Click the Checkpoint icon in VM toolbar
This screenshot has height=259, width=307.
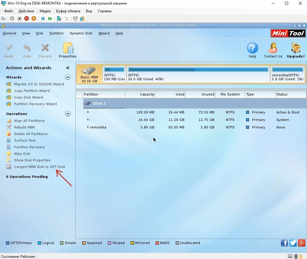pyautogui.click(x=59, y=19)
